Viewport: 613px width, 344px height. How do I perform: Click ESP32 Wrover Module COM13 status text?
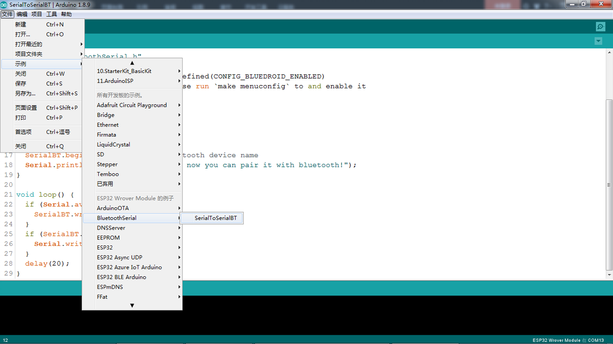click(x=568, y=340)
